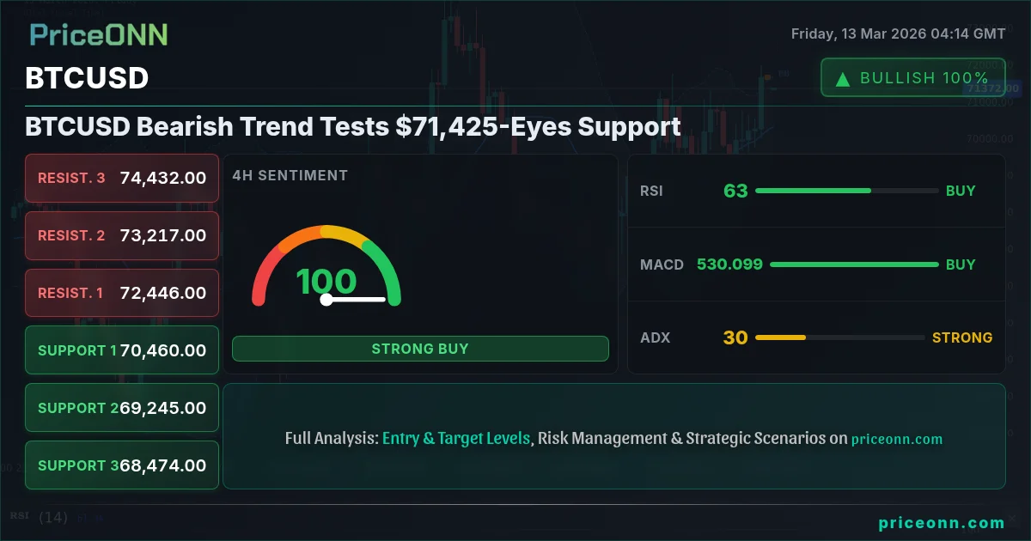
Task: Select the SUPPORT 3 level 68,474.00
Action: coord(122,465)
